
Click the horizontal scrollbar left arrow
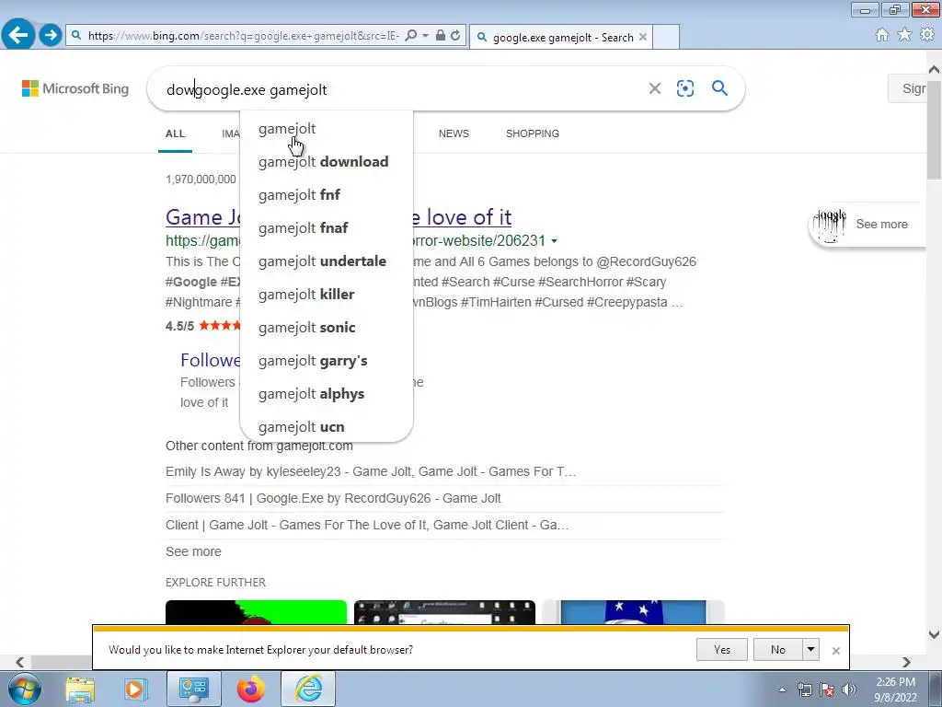[19, 662]
